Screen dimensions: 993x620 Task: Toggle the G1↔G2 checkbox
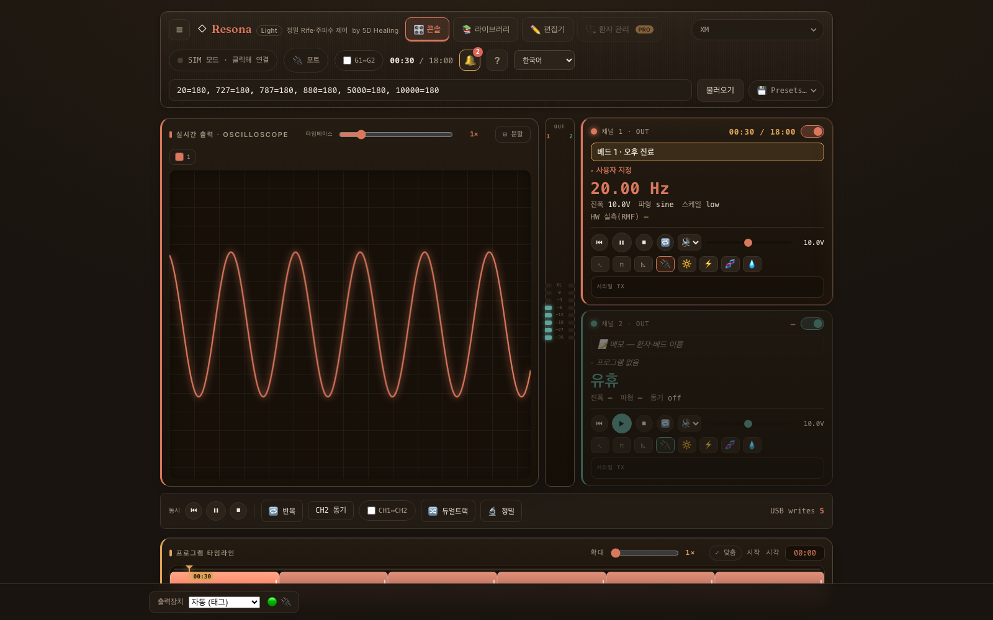[348, 61]
